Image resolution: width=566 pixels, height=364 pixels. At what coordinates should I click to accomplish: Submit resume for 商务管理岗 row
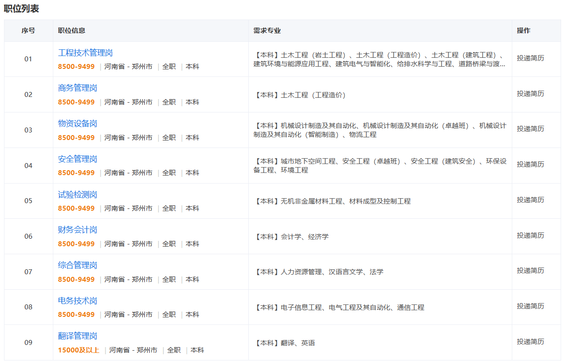[x=530, y=94]
